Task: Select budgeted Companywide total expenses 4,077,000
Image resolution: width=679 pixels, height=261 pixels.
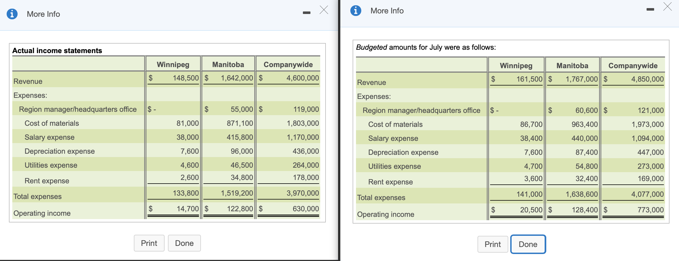Action: [x=647, y=194]
